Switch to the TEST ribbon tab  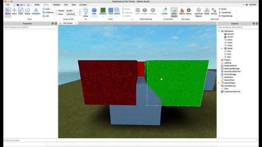tap(66, 5)
